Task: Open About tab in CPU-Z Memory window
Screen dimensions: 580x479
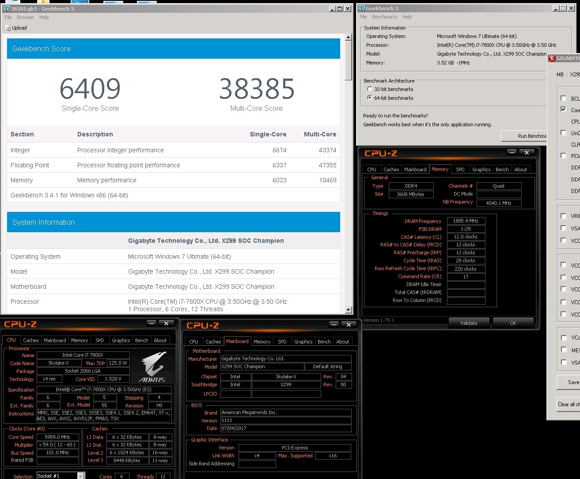Action: pyautogui.click(x=520, y=170)
